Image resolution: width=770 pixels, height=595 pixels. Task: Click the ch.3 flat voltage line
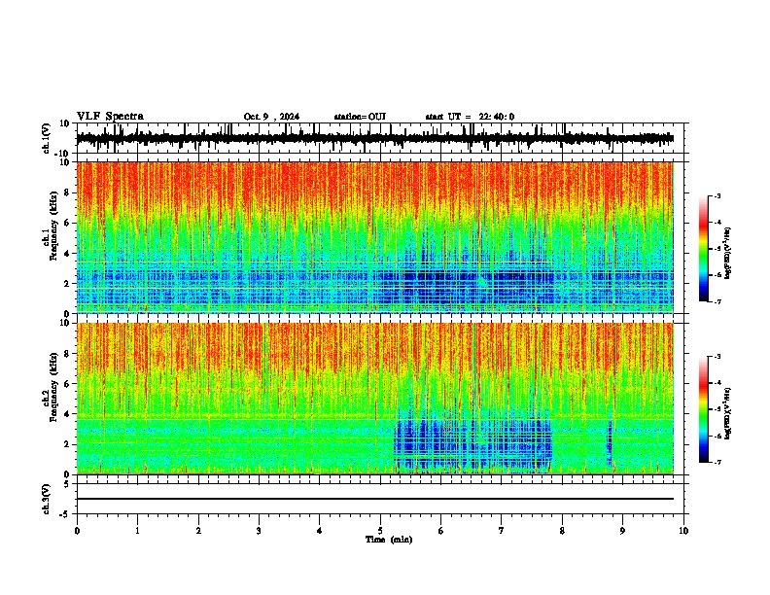coord(374,499)
